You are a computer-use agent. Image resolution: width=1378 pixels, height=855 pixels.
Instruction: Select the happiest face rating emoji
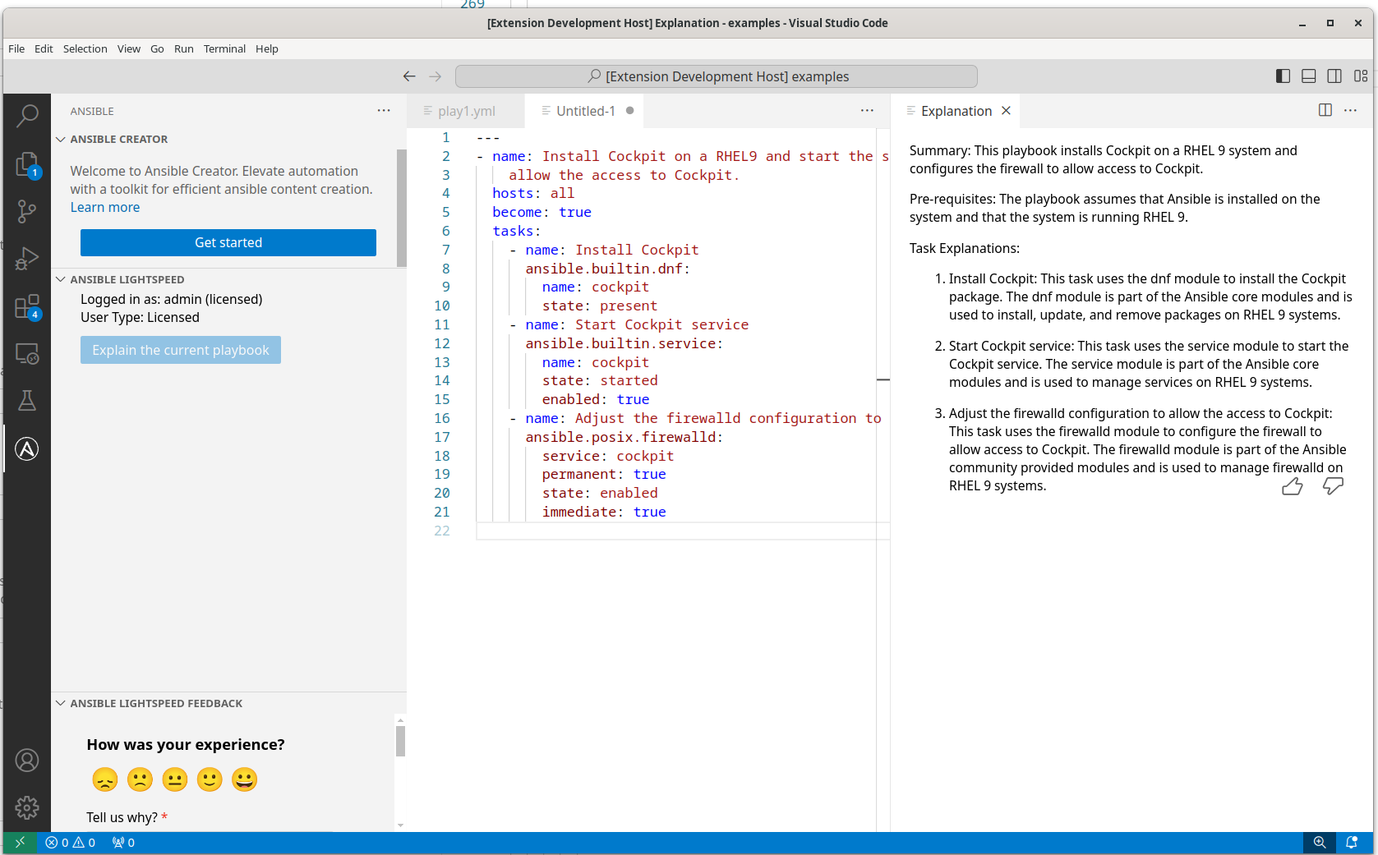(244, 779)
